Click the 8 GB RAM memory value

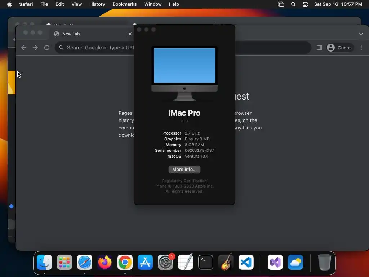click(194, 145)
